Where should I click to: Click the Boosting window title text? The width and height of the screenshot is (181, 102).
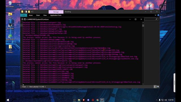click(x=68, y=12)
